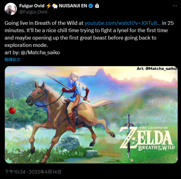Click the NIJISANJI EN text in name
This screenshot has height=179, width=181.
[73, 6]
